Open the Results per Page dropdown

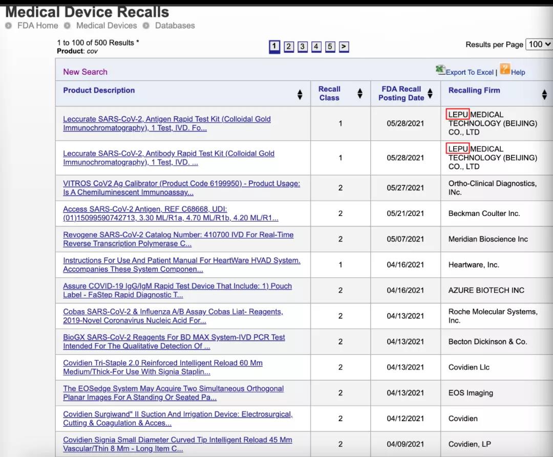click(x=539, y=45)
